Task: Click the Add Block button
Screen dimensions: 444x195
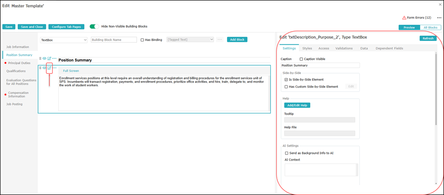Action: click(x=237, y=39)
